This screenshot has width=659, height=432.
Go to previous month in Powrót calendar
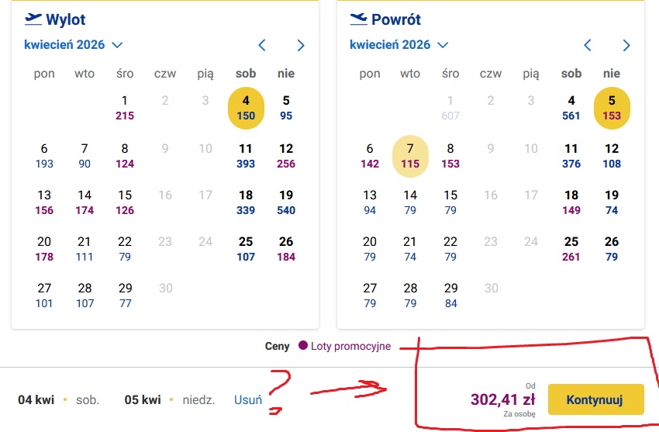tap(588, 45)
